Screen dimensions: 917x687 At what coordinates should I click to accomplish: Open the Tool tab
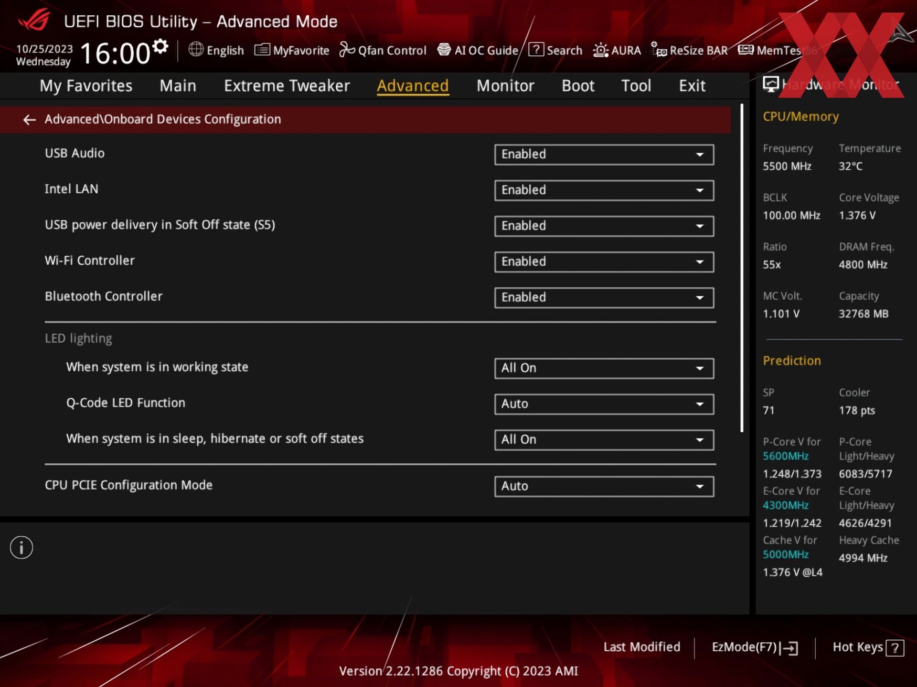[x=636, y=86]
